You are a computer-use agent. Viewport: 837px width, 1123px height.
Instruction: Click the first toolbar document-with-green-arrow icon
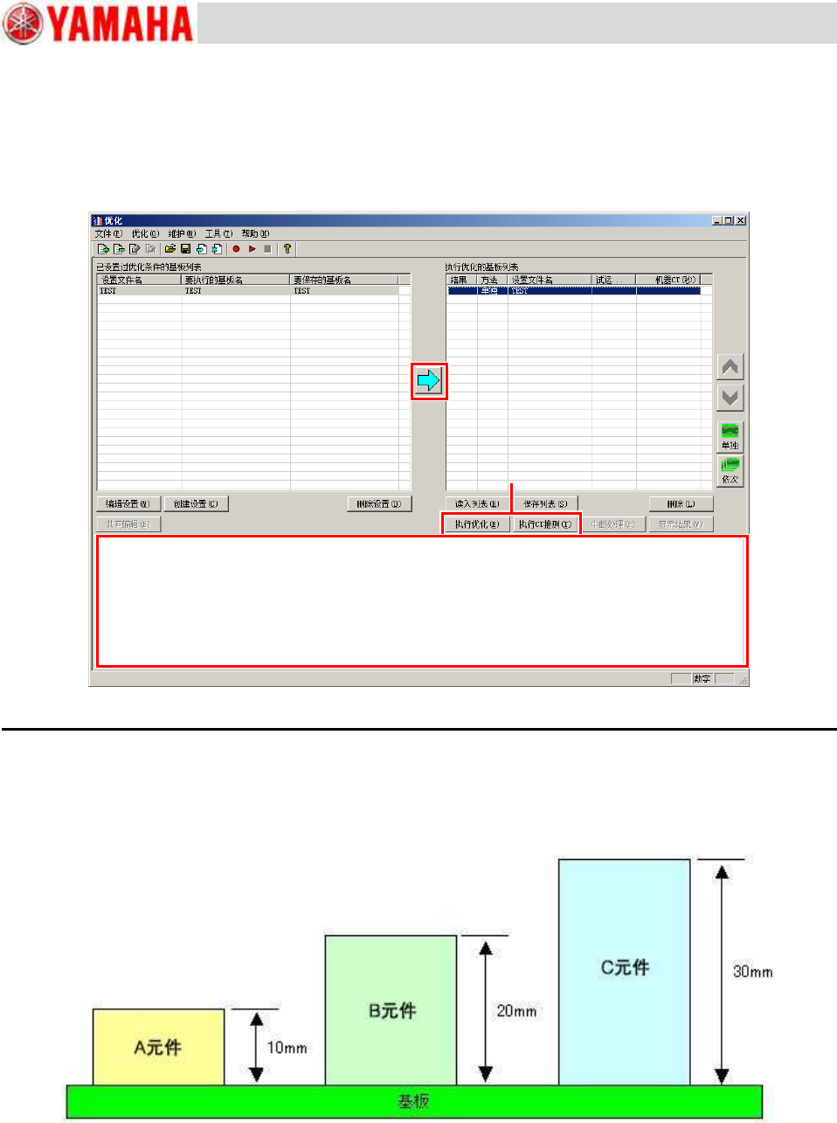(103, 249)
